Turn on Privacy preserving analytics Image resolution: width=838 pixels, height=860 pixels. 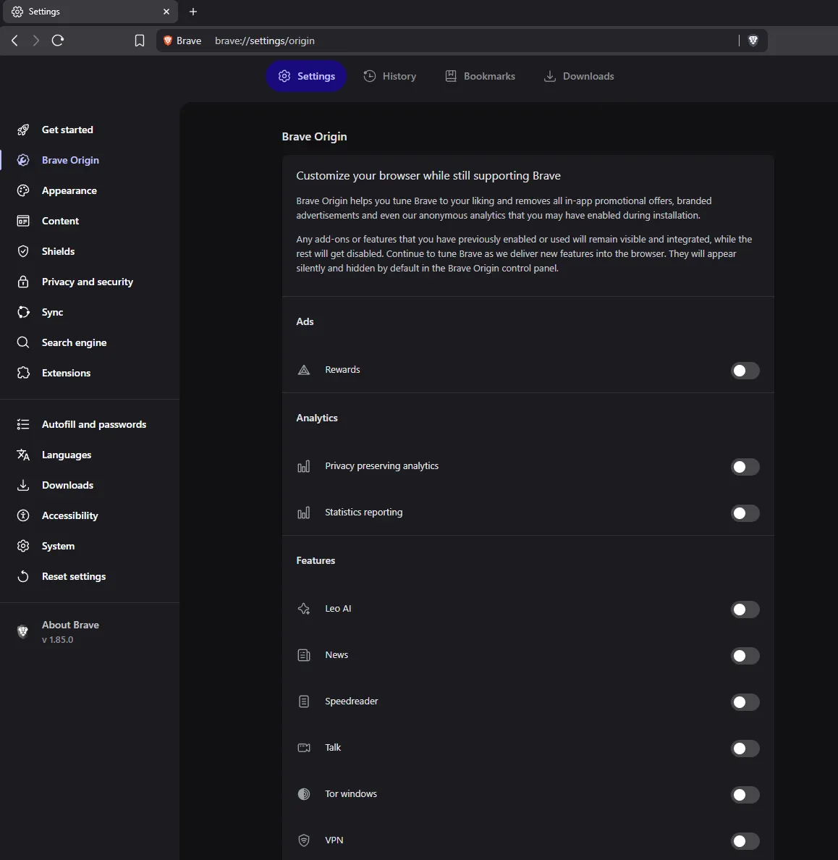(745, 467)
